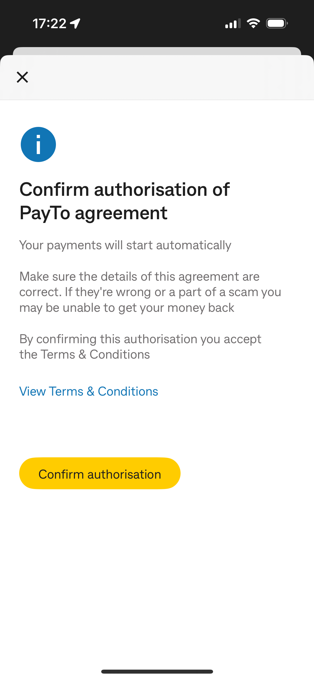The image size is (314, 680).
Task: Tap the cellular signal bars icon
Action: 233,23
